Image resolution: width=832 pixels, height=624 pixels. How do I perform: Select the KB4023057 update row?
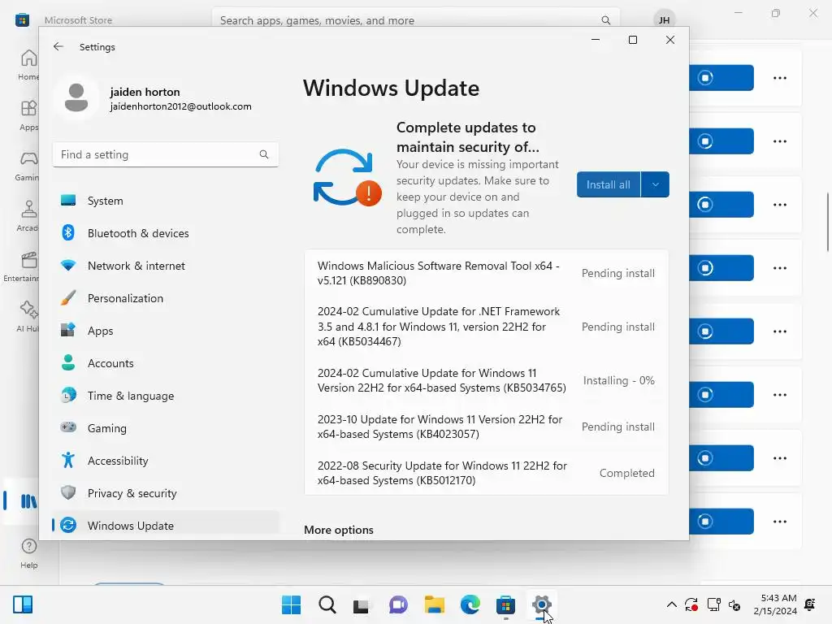(486, 427)
